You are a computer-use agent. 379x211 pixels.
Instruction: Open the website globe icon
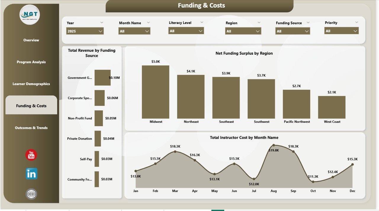click(31, 194)
